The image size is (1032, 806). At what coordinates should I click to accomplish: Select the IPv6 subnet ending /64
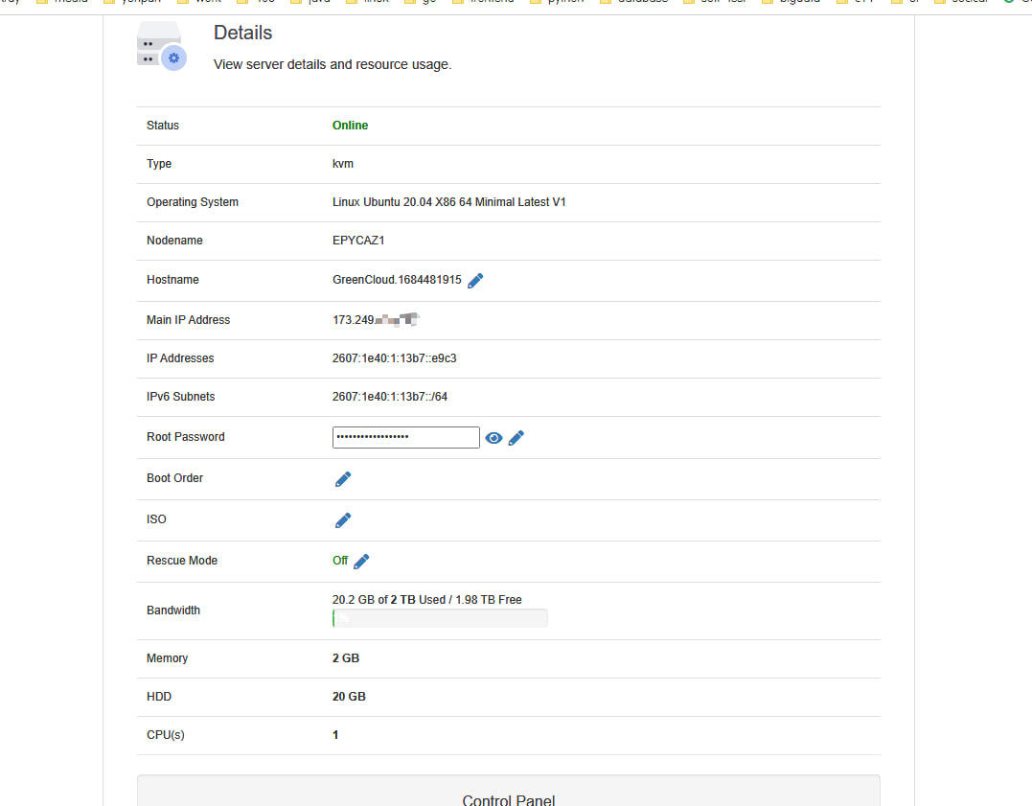point(390,397)
